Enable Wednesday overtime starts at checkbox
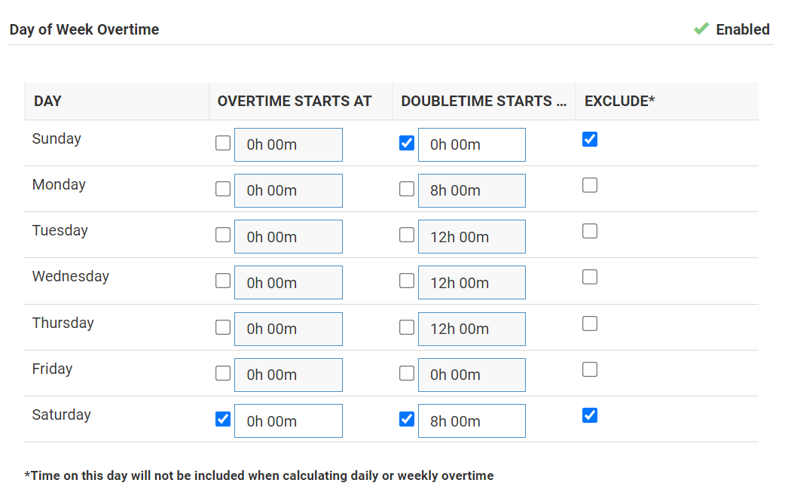This screenshot has height=498, width=785. [223, 281]
